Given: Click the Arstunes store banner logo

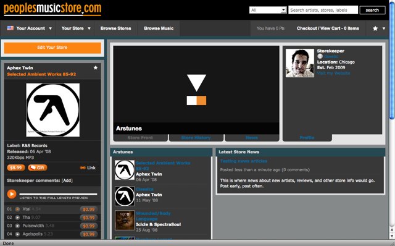Looking at the screenshot, I should click(x=196, y=90).
